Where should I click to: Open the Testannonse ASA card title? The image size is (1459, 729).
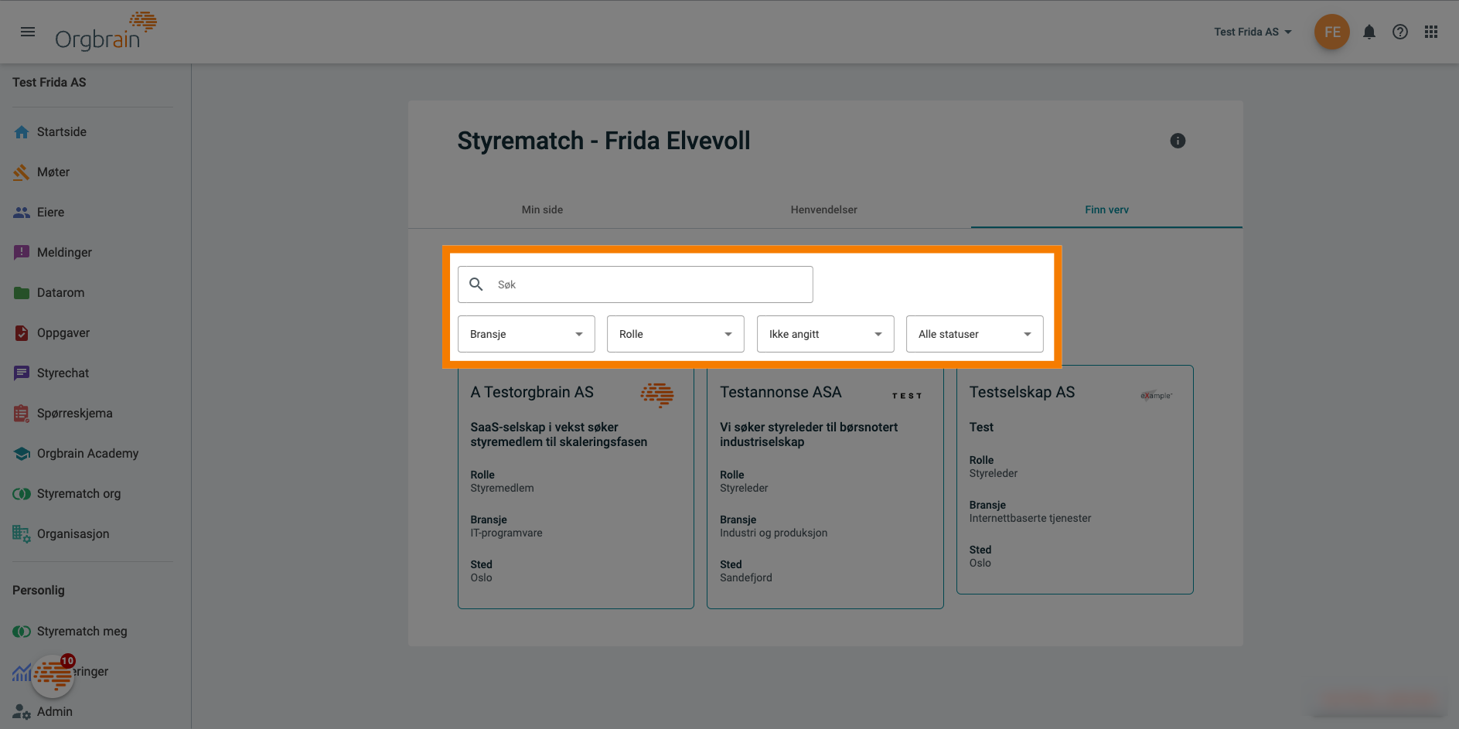(781, 392)
